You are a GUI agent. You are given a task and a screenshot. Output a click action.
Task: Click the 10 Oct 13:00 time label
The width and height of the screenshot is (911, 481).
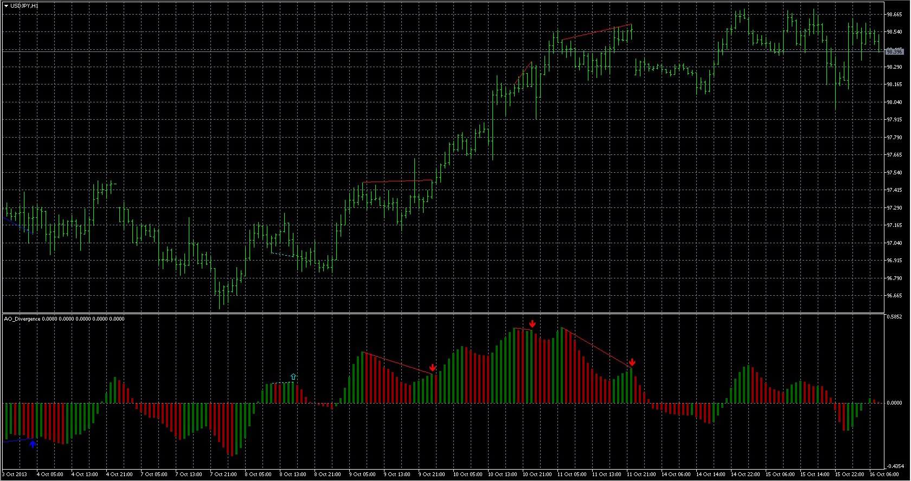503,474
